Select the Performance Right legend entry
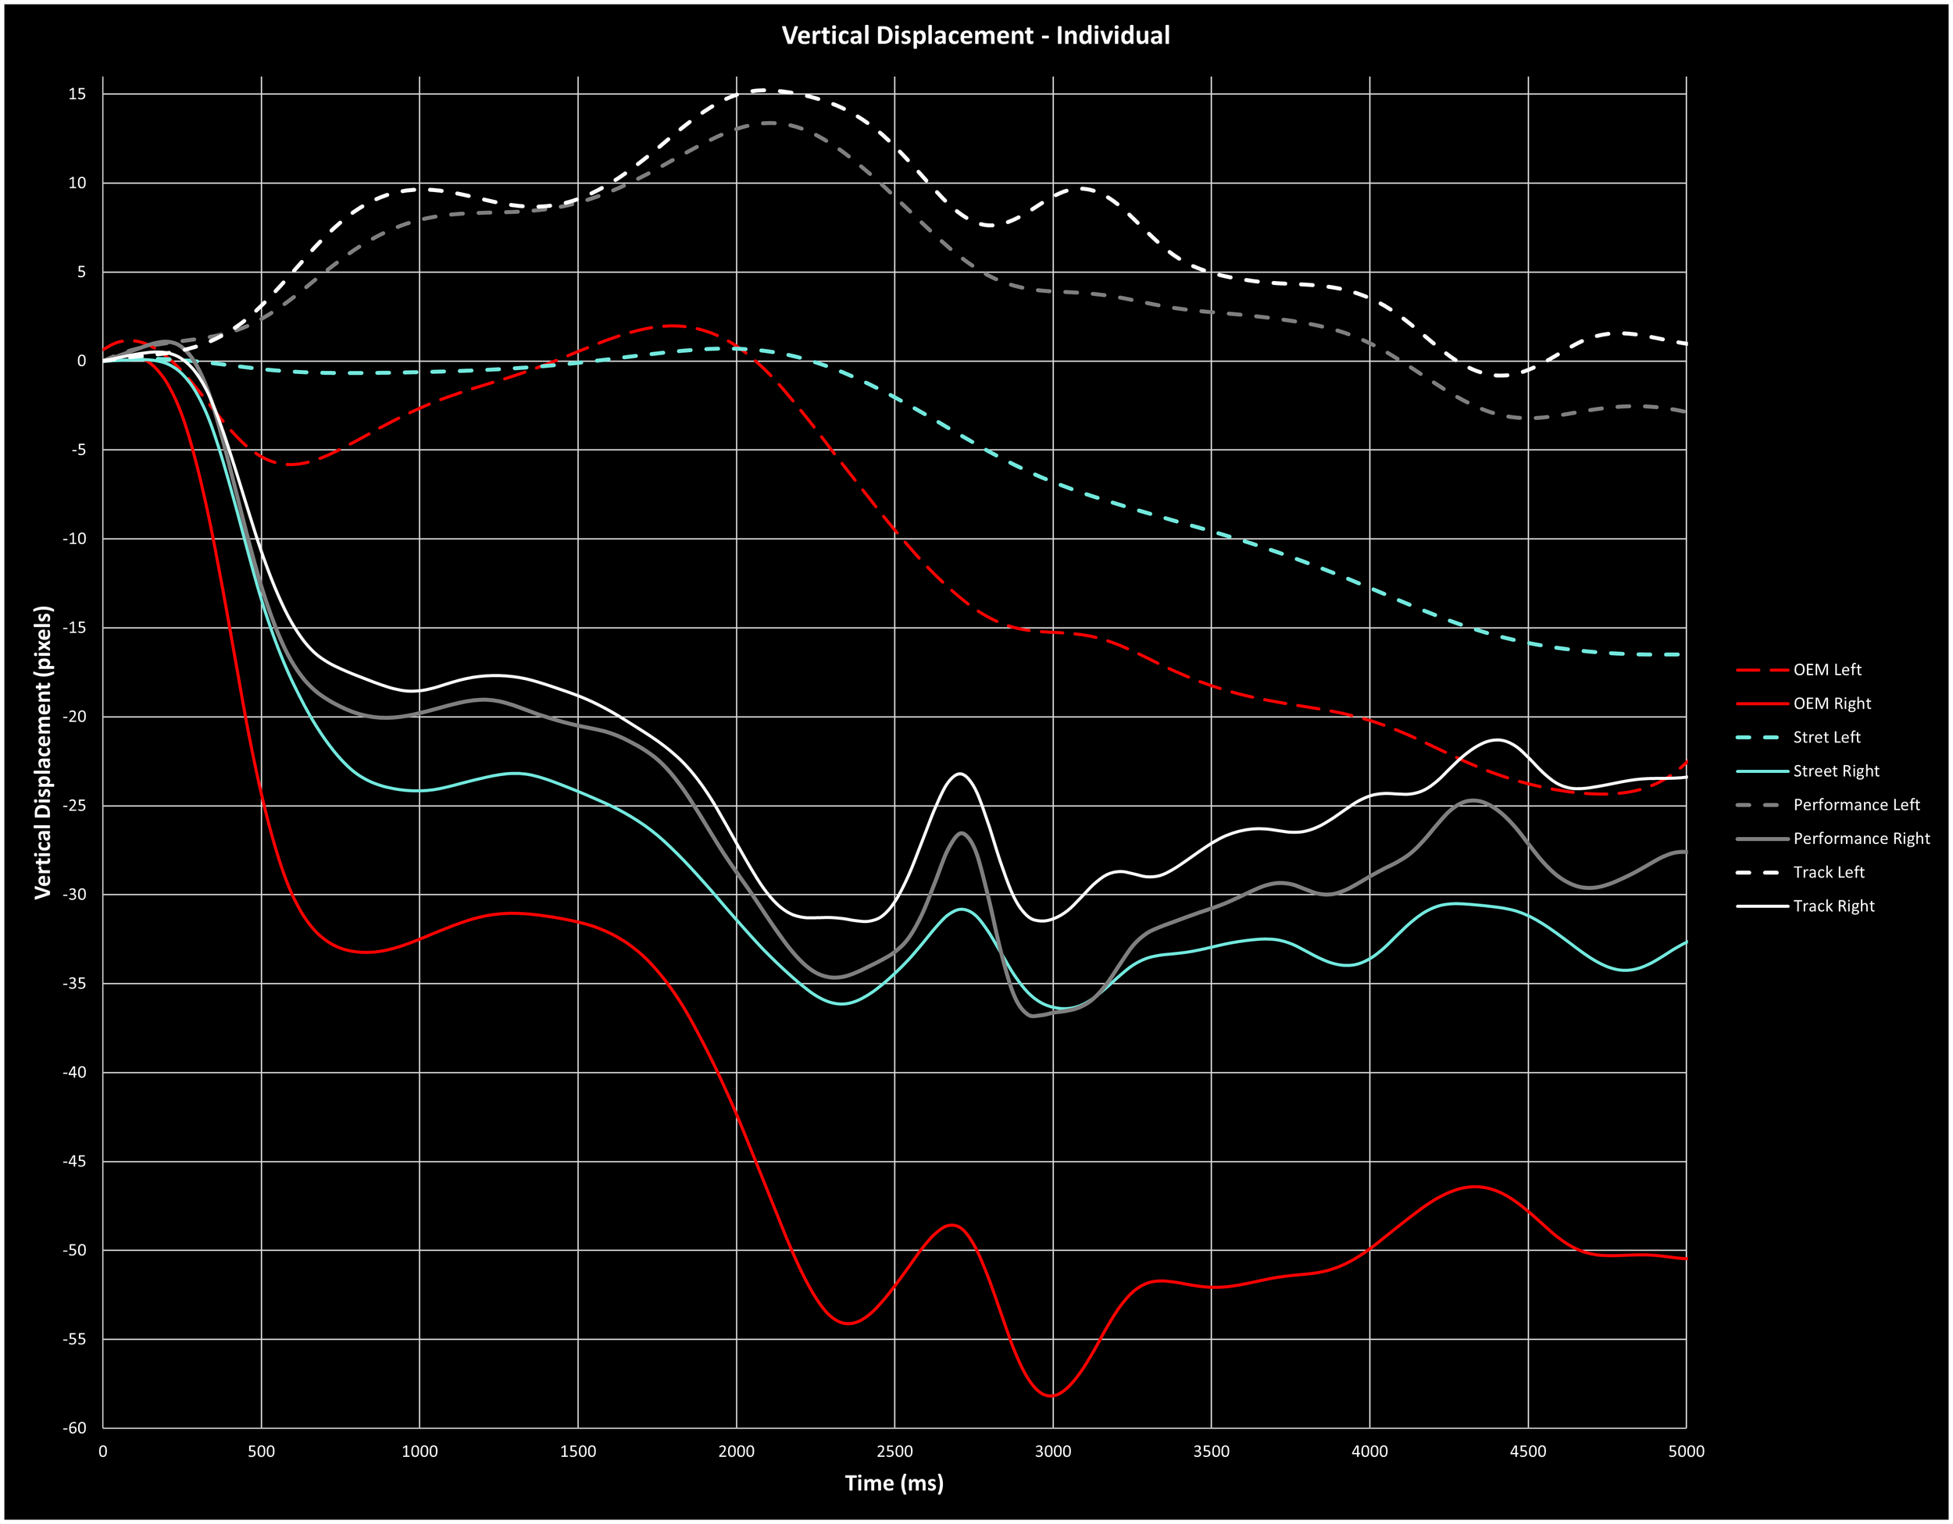 pos(1861,839)
